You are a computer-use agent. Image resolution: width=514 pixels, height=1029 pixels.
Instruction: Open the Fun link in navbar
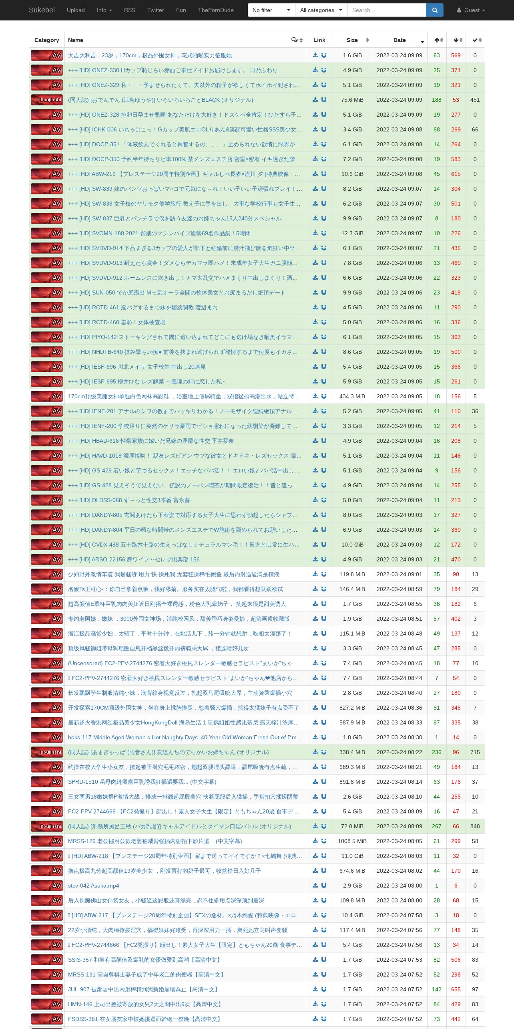point(181,10)
